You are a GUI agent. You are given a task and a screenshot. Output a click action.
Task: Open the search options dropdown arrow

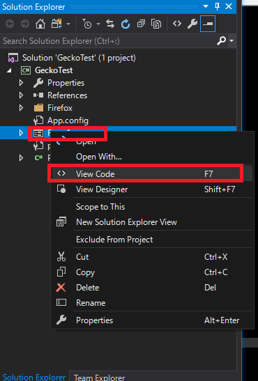tap(232, 40)
